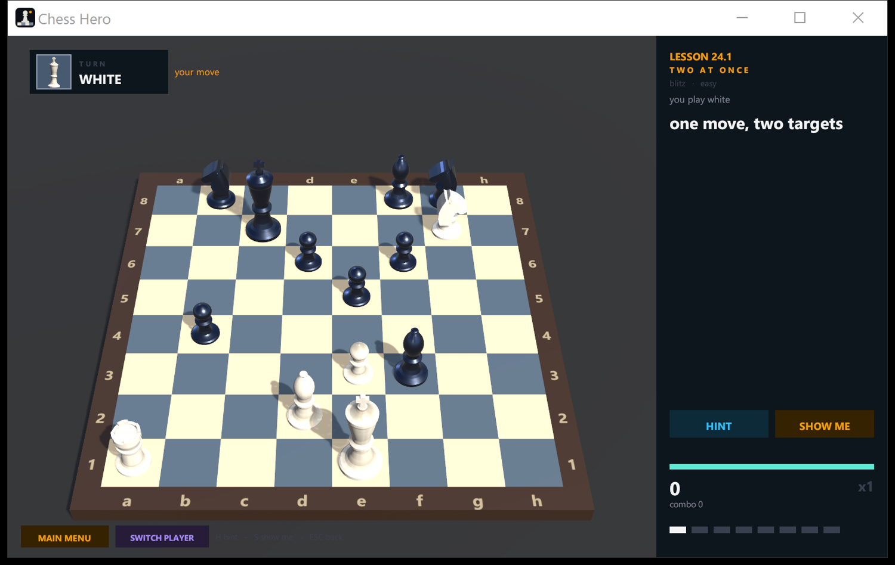
Task: Click the "combo 0" counter
Action: (x=686, y=504)
